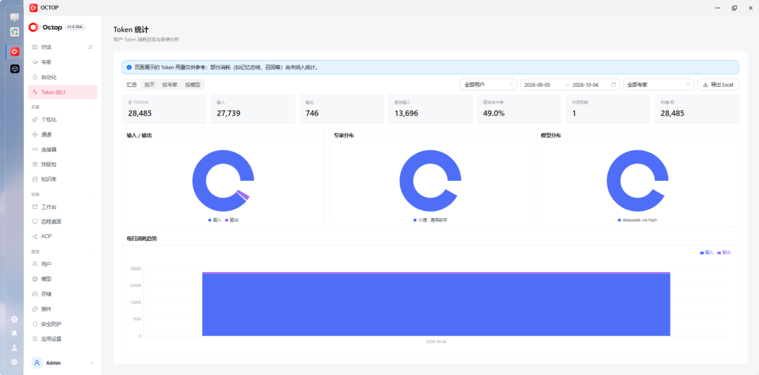Image resolution: width=759 pixels, height=375 pixels.
Task: Open 安全防护 security shield icon
Action: 34,324
